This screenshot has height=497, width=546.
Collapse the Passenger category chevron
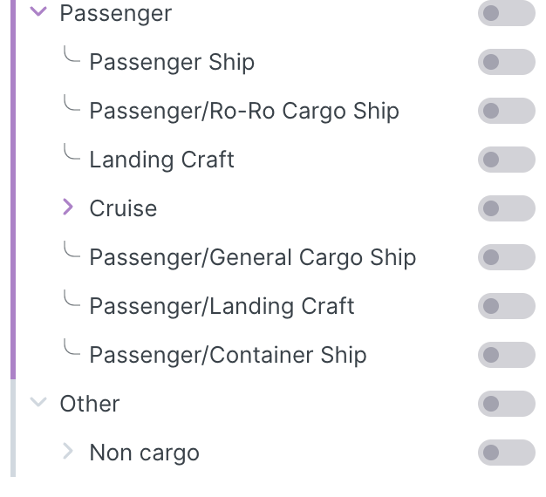click(x=38, y=13)
